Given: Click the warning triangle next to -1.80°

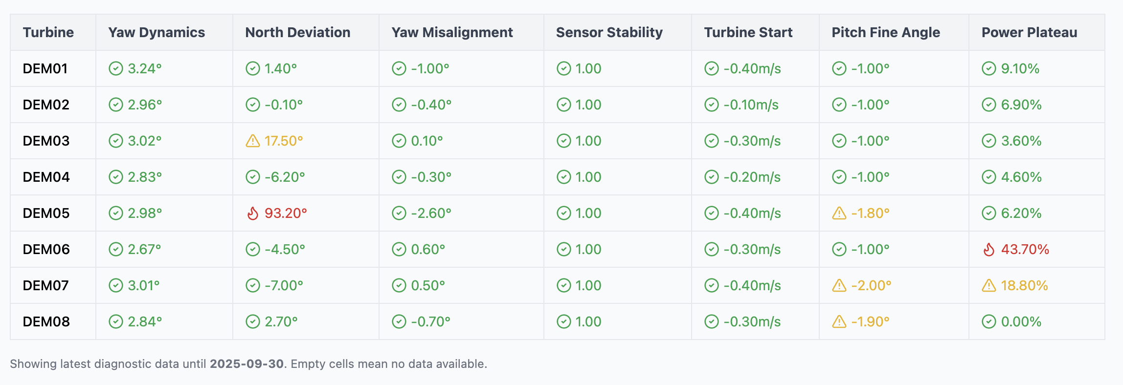Looking at the screenshot, I should tap(839, 214).
